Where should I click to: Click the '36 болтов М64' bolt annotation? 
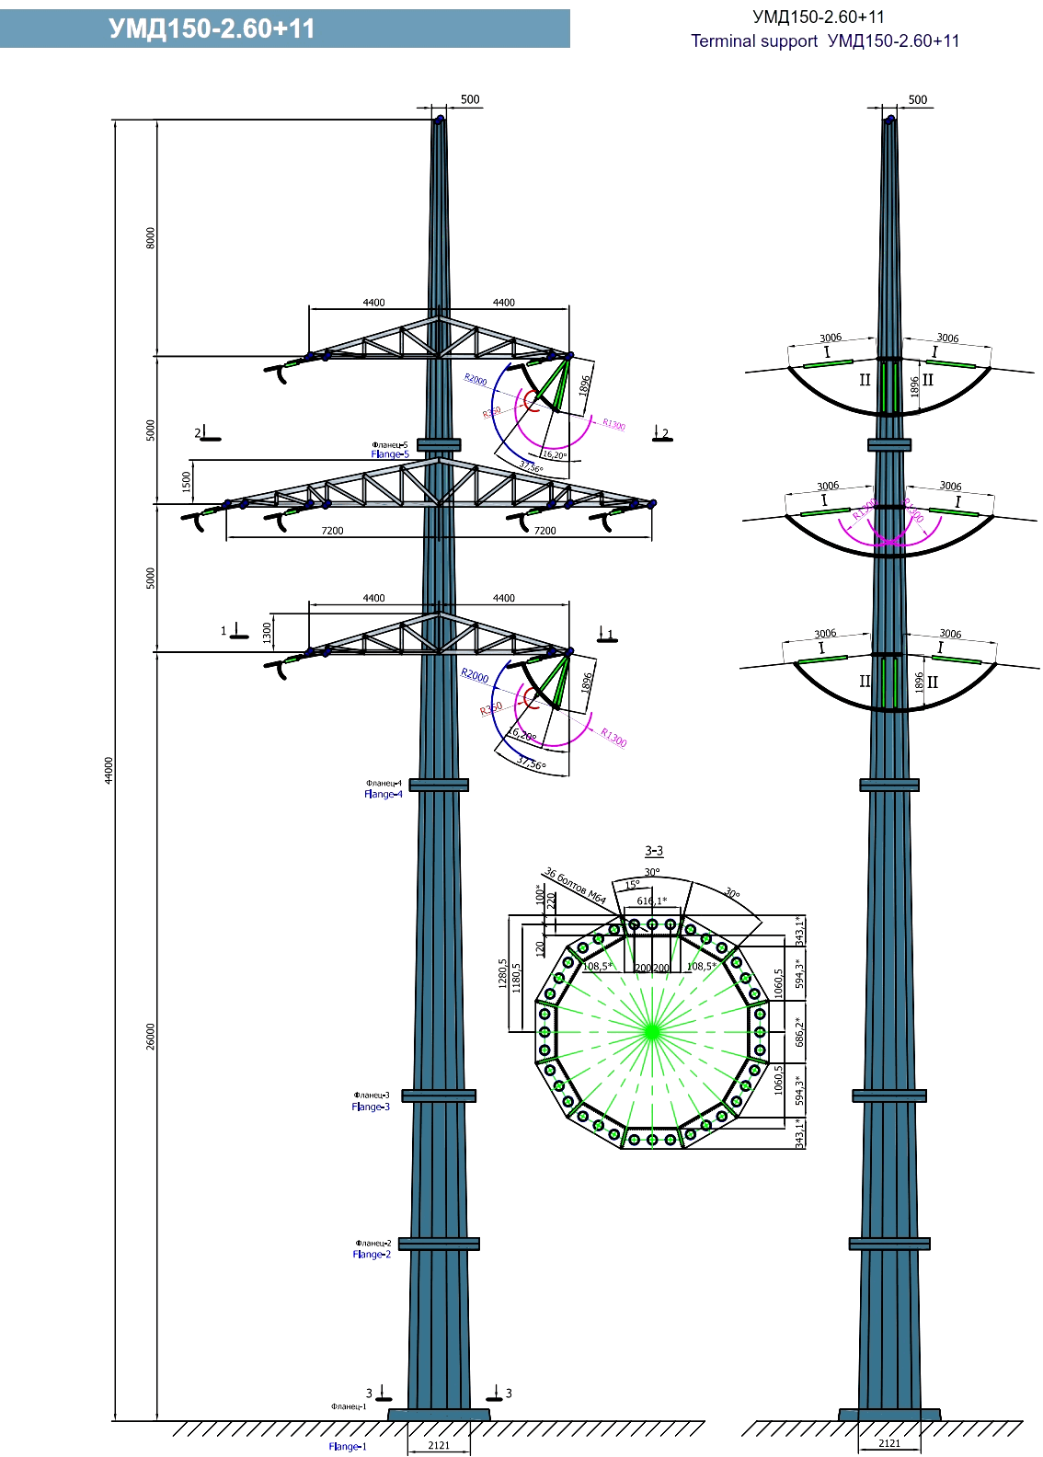coord(575,886)
